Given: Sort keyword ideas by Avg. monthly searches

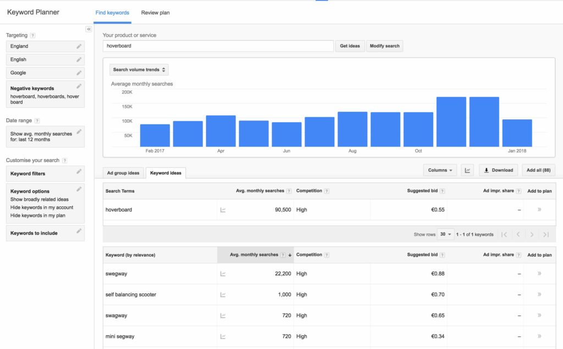Looking at the screenshot, I should 255,255.
